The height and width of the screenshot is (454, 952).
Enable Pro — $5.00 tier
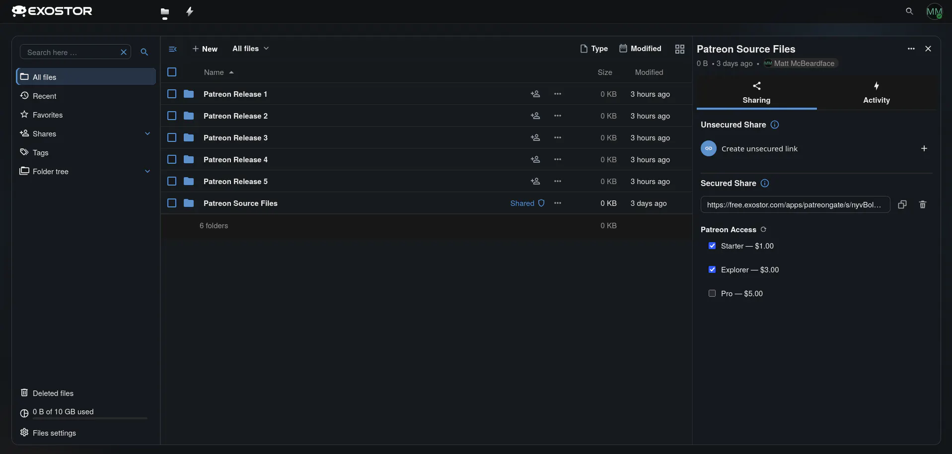712,293
